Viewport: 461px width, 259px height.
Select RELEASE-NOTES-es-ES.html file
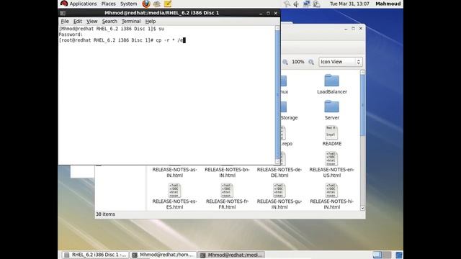pos(174,196)
